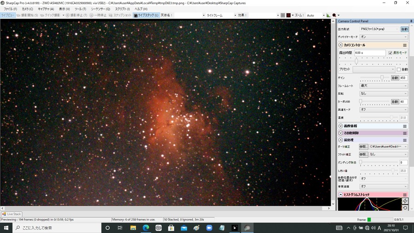The image size is (414, 233).
Task: Select the Live Stack tab at the bottom
Action: click(x=11, y=214)
